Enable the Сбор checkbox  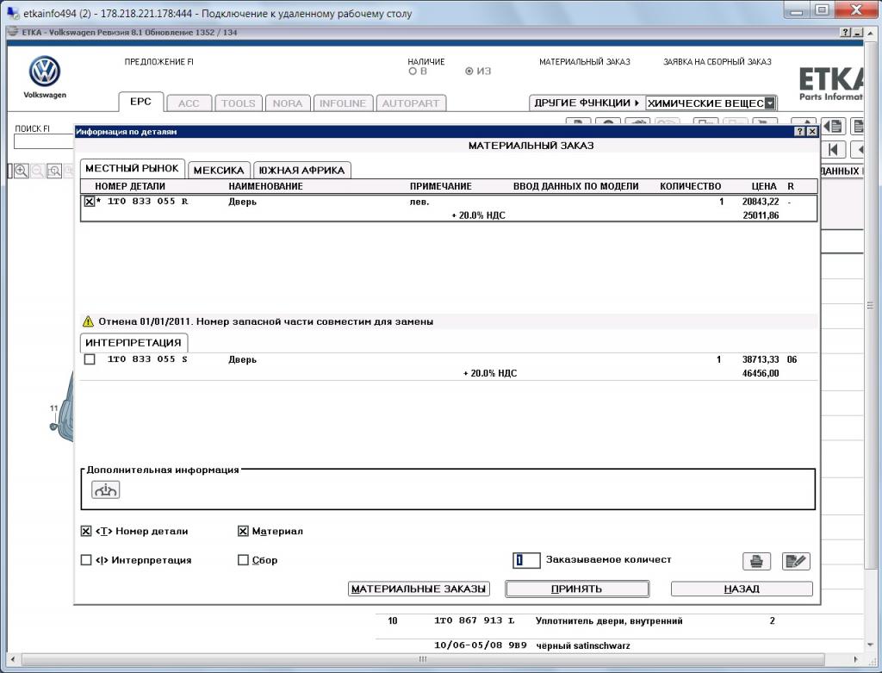[x=243, y=560]
